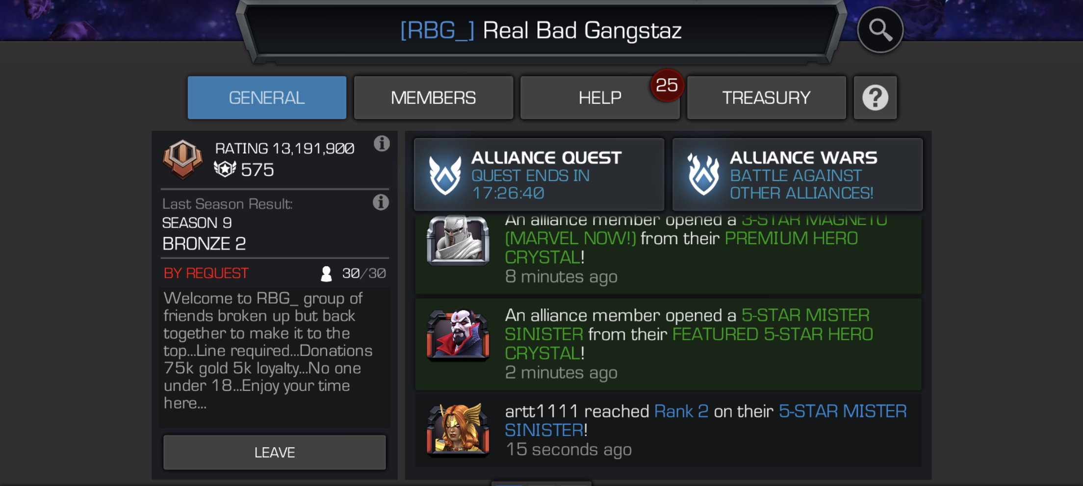The height and width of the screenshot is (486, 1083).
Task: Open the Help tab with 25 badge
Action: tap(600, 98)
